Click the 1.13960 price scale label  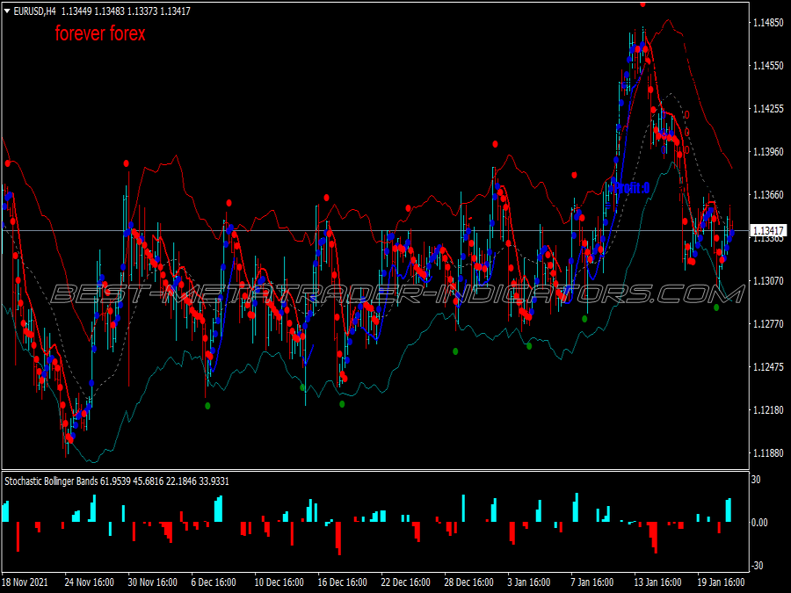[768, 151]
